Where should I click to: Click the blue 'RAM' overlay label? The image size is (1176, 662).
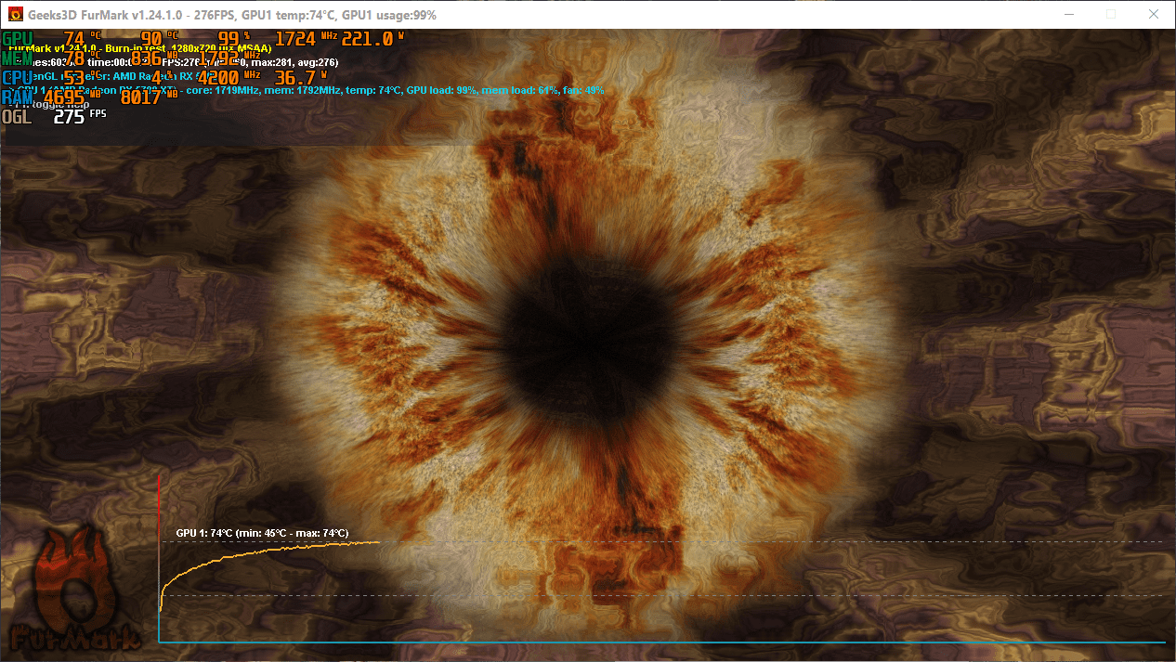tap(18, 97)
